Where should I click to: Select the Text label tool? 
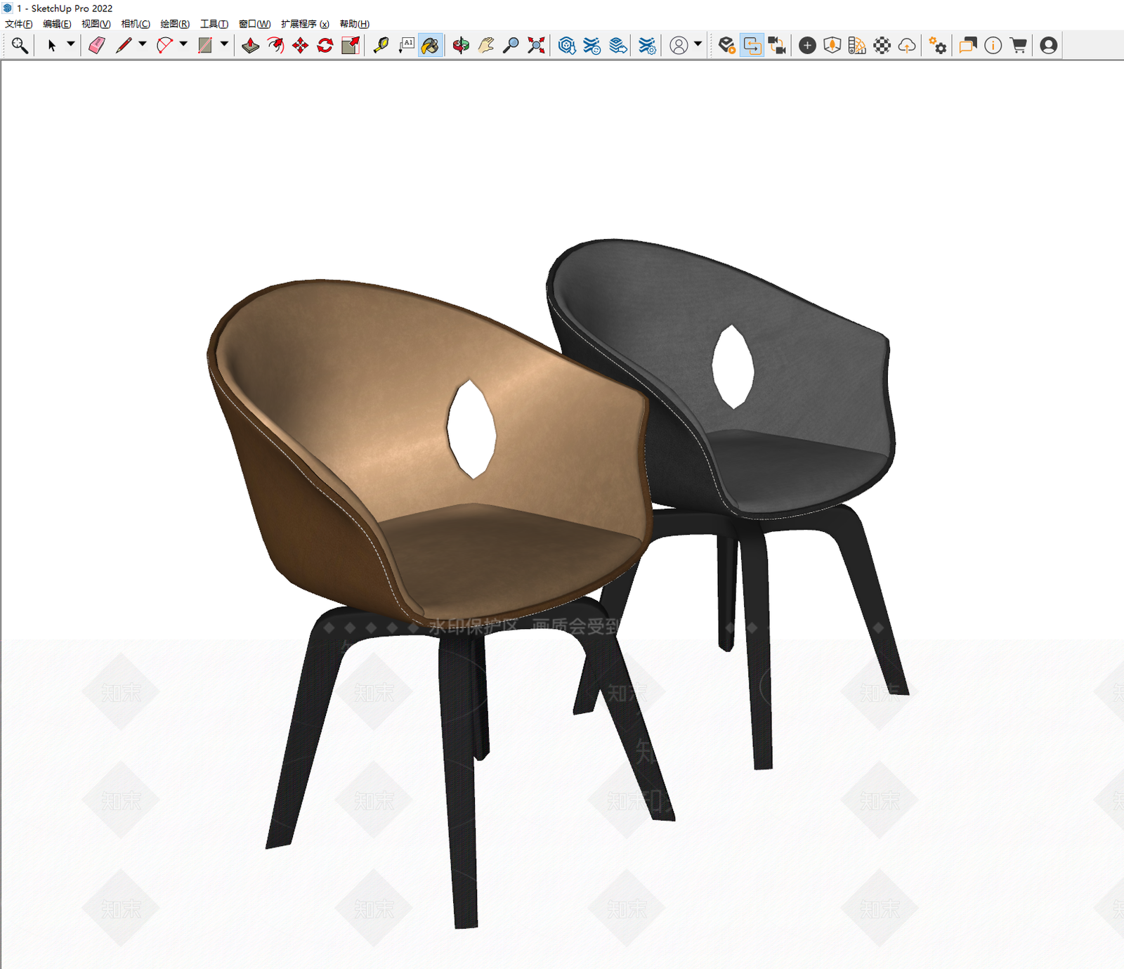[406, 46]
